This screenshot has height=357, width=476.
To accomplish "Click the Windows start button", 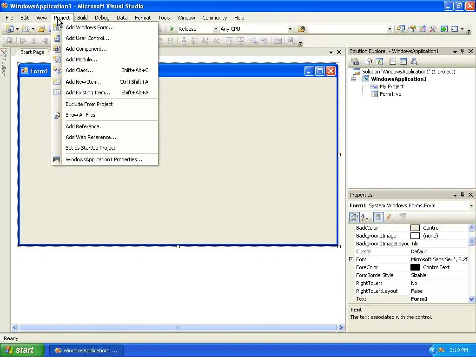I will pyautogui.click(x=22, y=350).
